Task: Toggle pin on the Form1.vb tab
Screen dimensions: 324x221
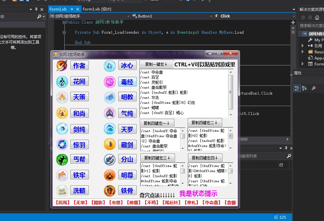Action: click(72, 9)
